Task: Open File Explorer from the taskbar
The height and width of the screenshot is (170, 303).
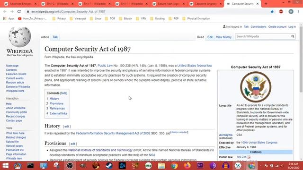Action: tap(161, 166)
